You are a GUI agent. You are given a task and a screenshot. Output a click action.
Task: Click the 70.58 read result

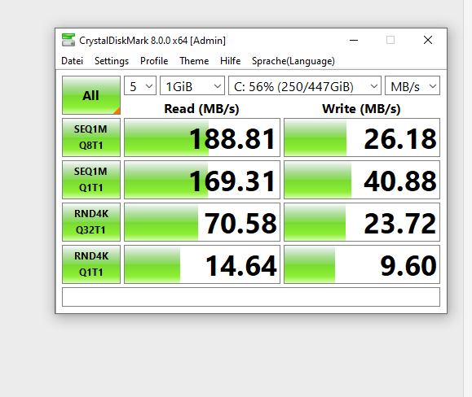pos(202,222)
